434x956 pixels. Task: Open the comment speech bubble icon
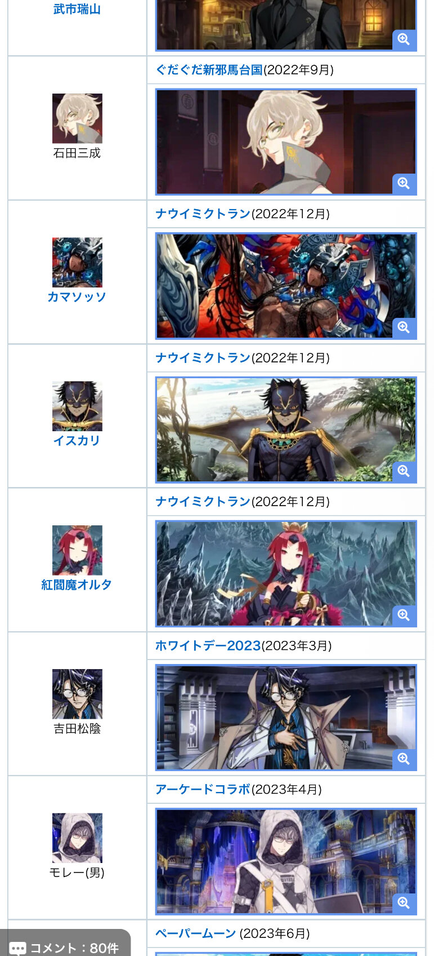[x=18, y=948]
